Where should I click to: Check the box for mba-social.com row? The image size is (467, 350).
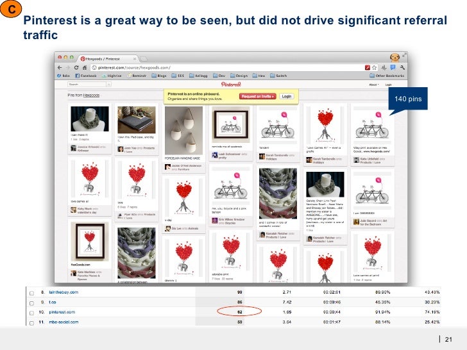pos(31,323)
